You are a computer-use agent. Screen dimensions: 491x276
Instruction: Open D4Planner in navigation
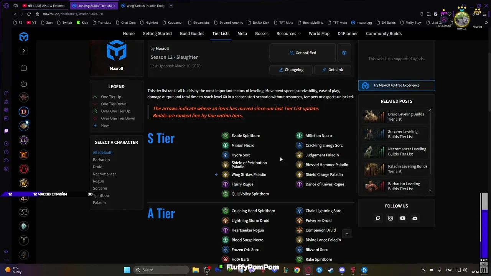348,33
